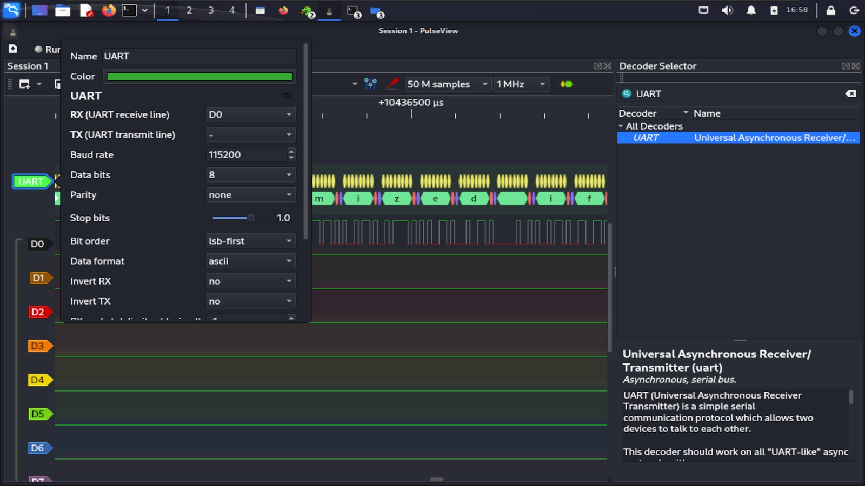865x486 pixels.
Task: Click the new view icon in the session toolbar
Action: (x=25, y=84)
